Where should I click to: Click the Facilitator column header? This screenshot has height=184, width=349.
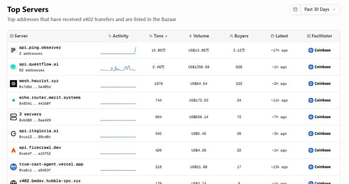tap(320, 36)
